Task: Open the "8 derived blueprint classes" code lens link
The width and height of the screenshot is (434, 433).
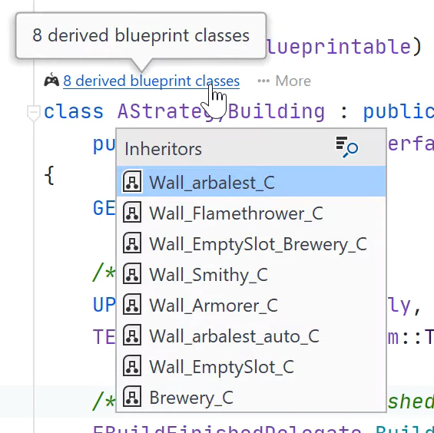Action: click(x=151, y=81)
